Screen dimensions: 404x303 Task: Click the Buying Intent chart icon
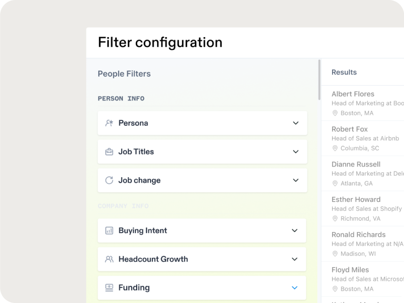coord(109,231)
